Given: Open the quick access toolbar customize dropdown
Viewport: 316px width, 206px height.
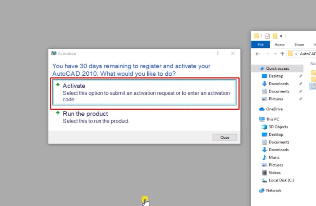Looking at the screenshot, I should click(x=281, y=36).
